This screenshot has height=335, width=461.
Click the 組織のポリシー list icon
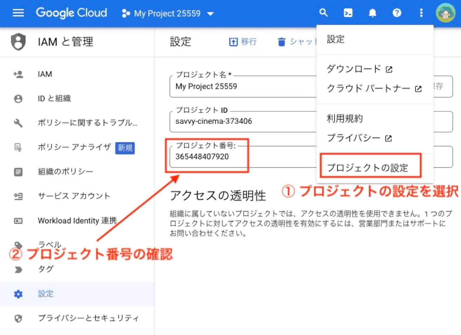click(x=18, y=172)
